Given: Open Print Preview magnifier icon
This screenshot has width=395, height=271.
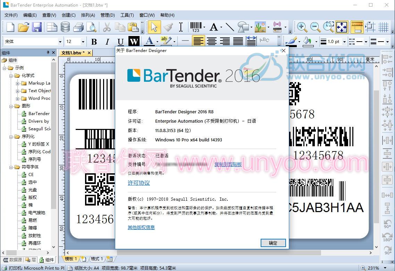Looking at the screenshot, I should (91, 27).
